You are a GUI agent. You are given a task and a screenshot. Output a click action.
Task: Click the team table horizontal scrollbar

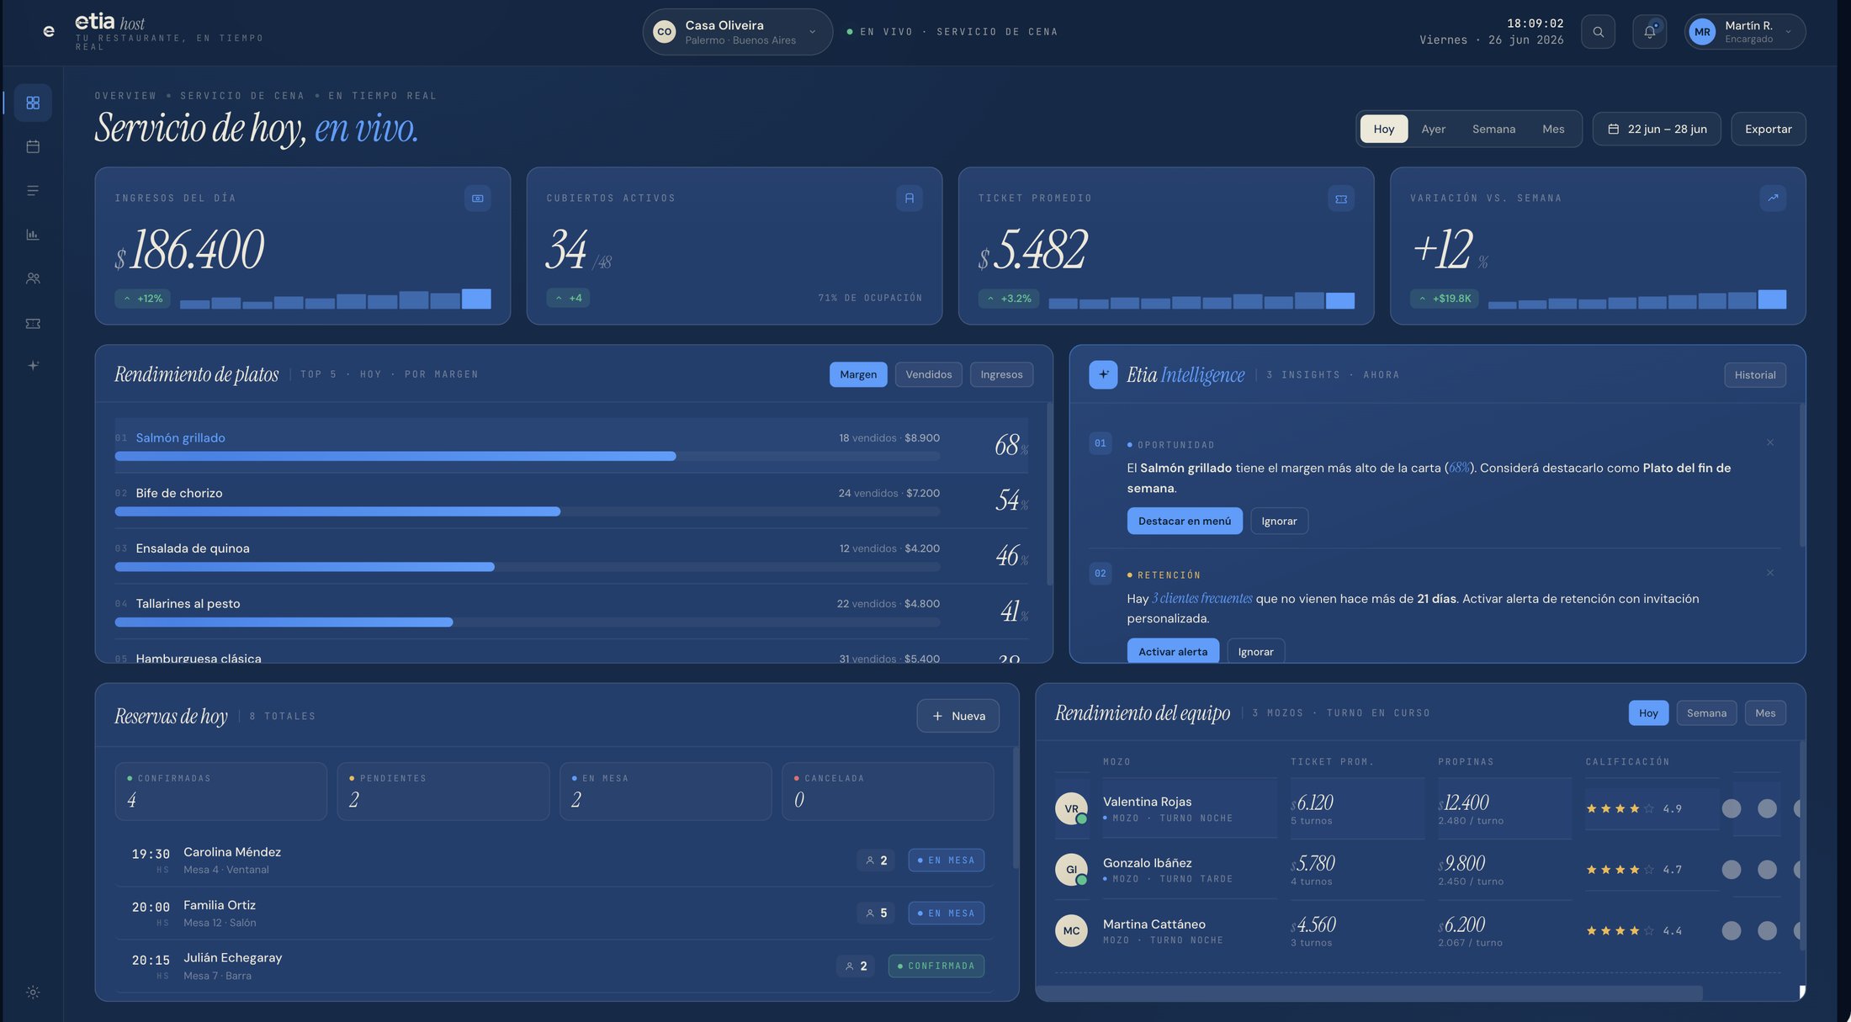click(1369, 993)
